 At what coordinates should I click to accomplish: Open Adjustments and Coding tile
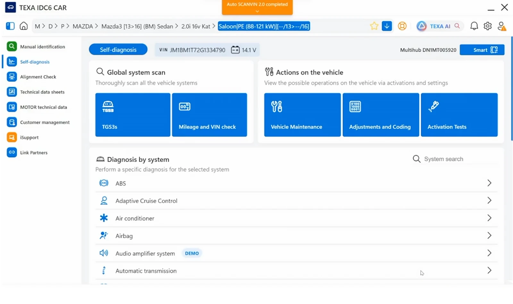pyautogui.click(x=381, y=115)
